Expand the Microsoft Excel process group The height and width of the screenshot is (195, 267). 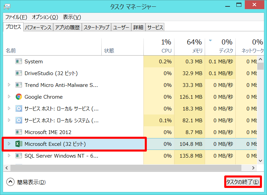[9, 144]
